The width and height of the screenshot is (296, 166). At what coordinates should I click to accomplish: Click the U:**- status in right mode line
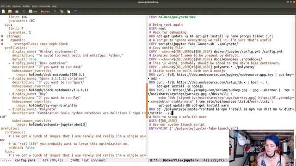coord(154,160)
